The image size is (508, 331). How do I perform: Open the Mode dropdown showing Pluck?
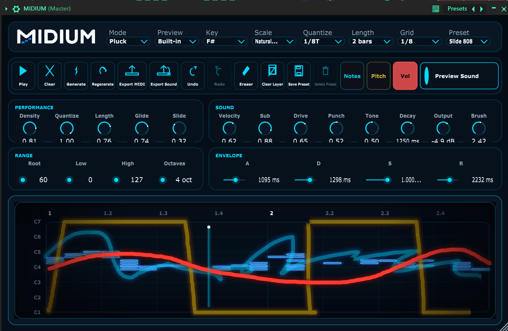(128, 41)
